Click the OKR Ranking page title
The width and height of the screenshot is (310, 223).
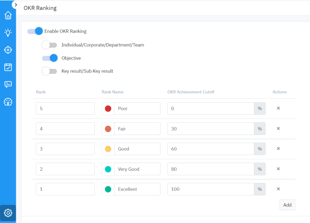click(40, 8)
